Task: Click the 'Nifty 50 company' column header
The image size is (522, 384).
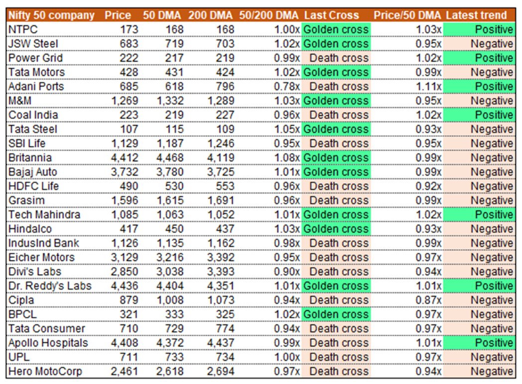Action: click(x=51, y=15)
